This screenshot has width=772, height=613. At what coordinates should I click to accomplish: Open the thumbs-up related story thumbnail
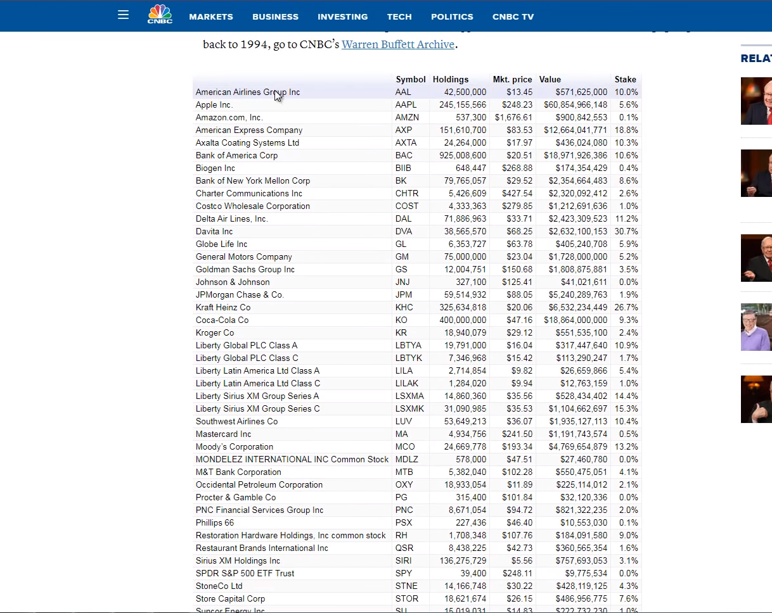pyautogui.click(x=756, y=399)
